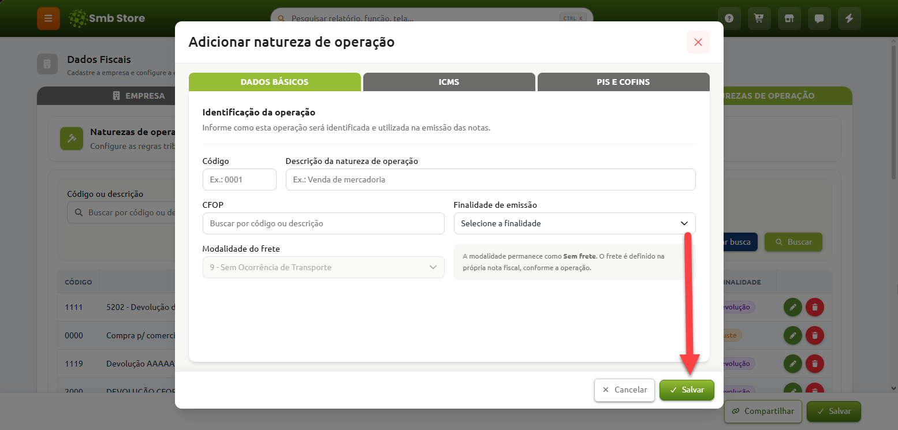Switch to the PIS E COFINS tab
The image size is (898, 430).
click(623, 82)
